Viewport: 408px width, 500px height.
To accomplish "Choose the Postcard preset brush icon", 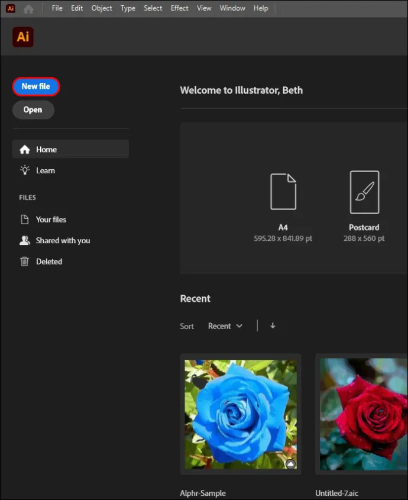I will point(364,192).
